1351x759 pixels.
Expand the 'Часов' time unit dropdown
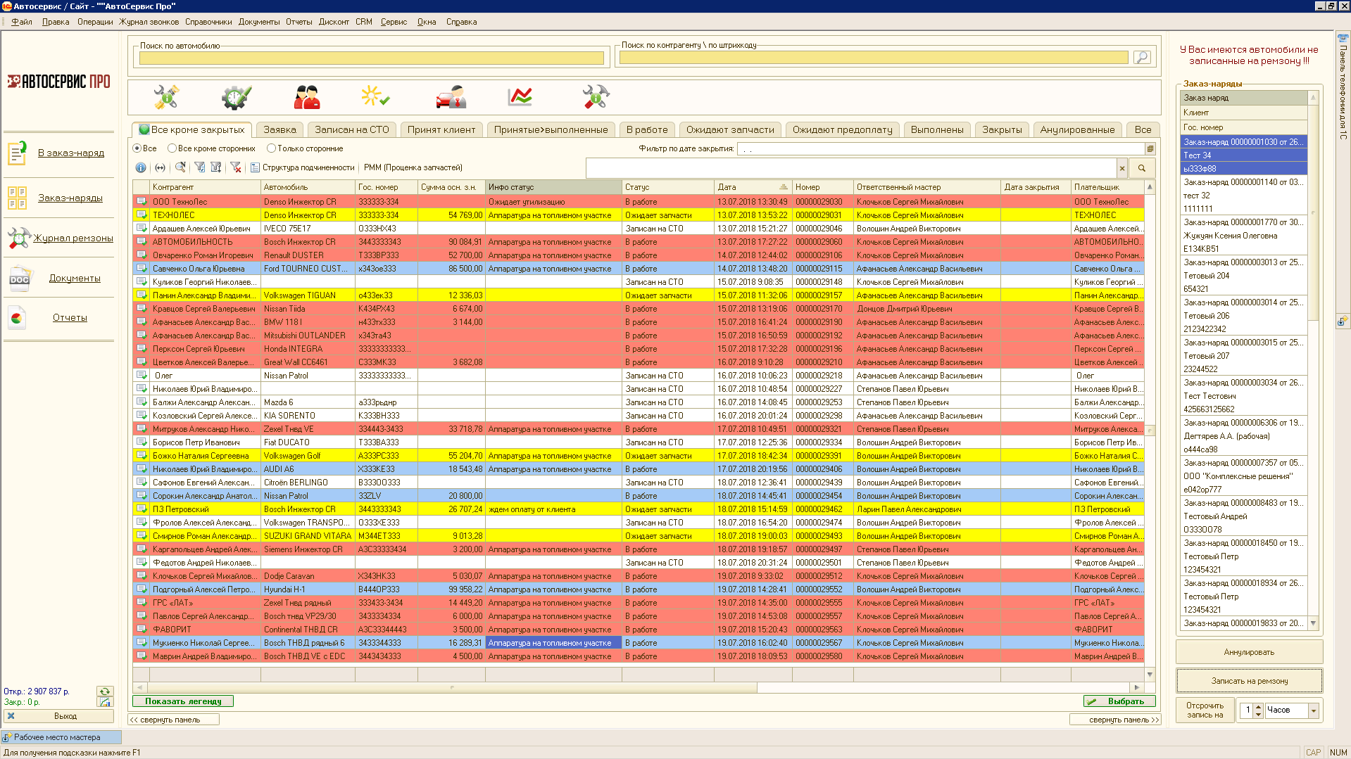(1313, 710)
